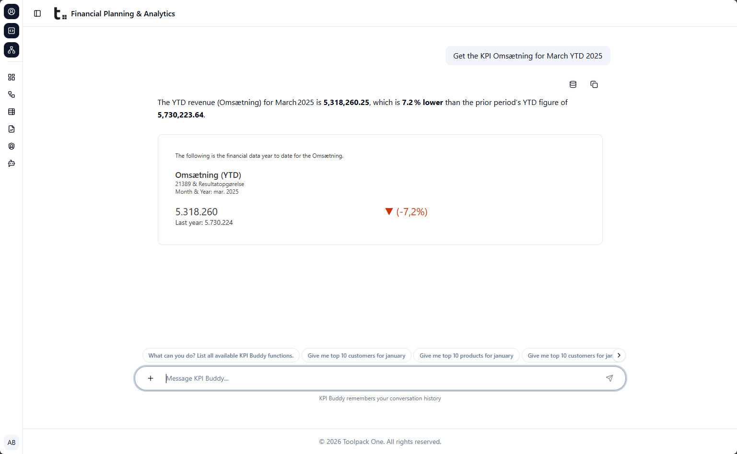Open the table view sidebar icon
This screenshot has height=454, width=737.
click(12, 112)
